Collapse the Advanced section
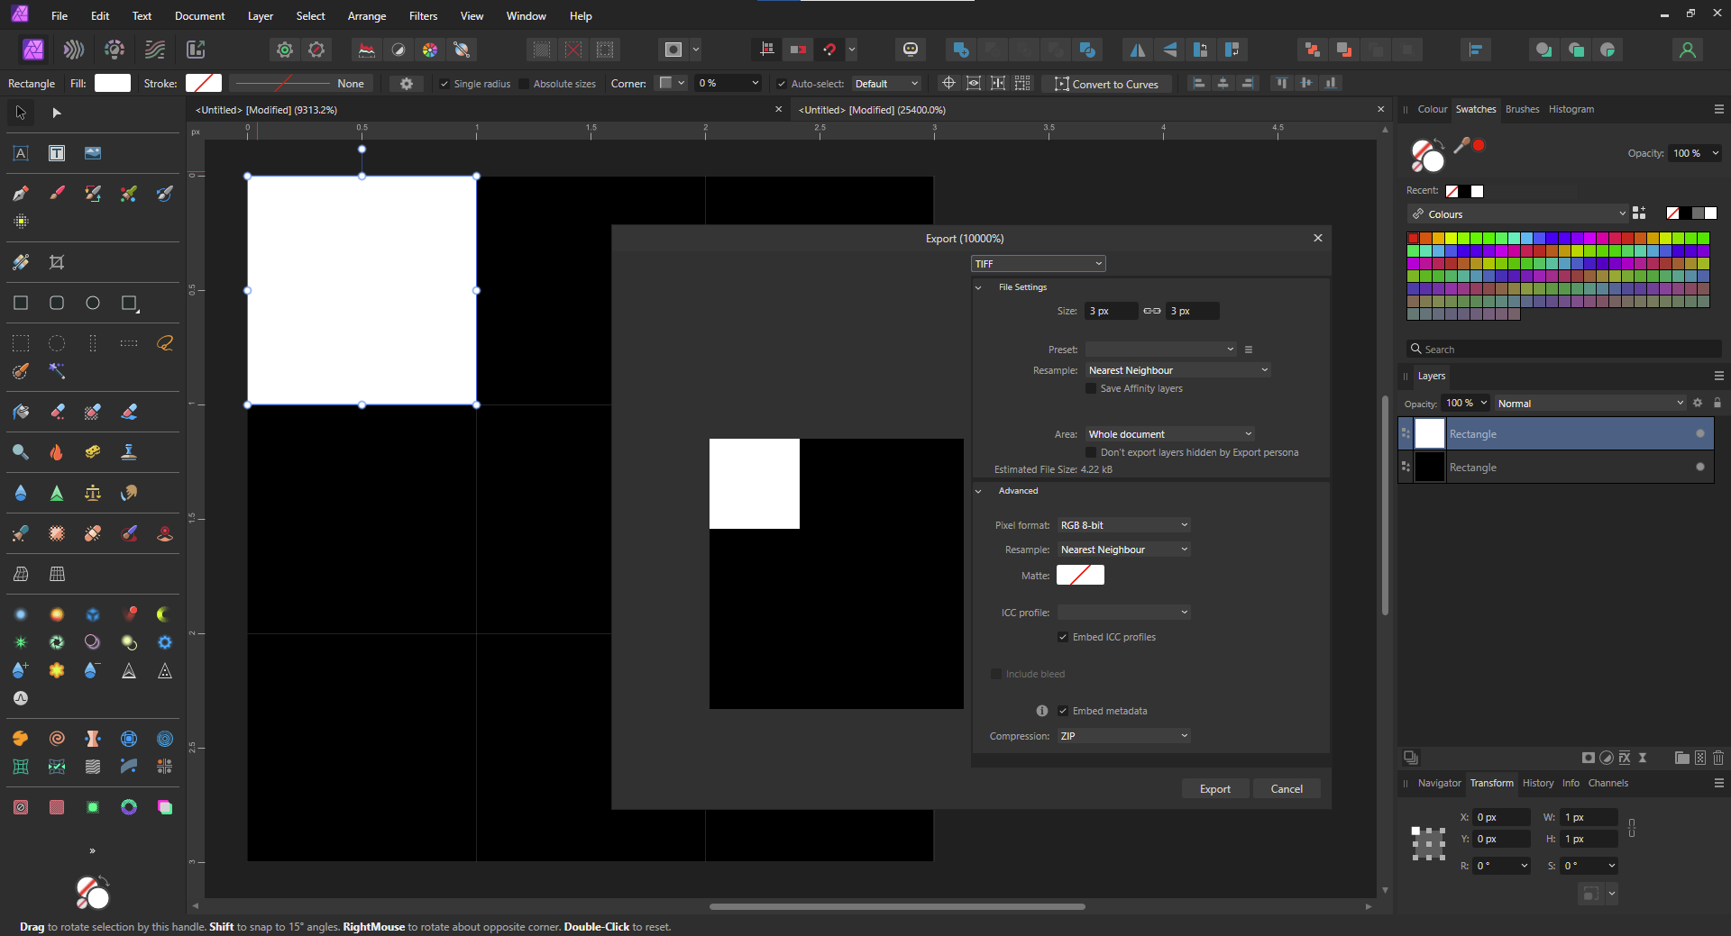Screen dimensions: 1731x936 979,491
